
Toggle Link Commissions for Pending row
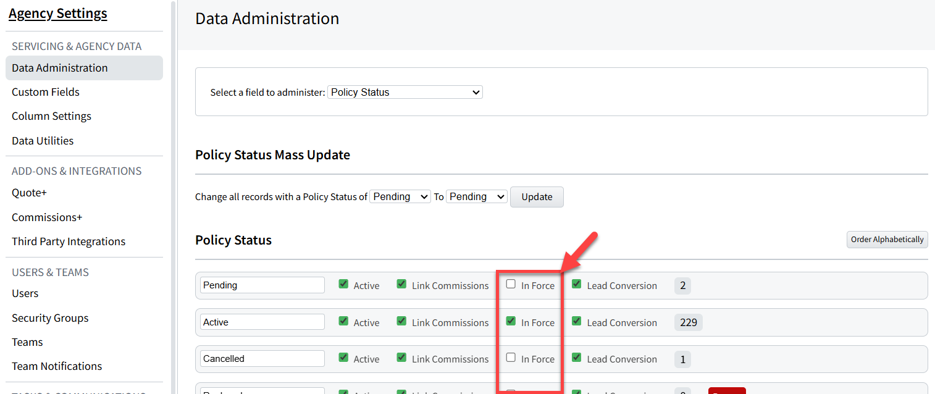(x=401, y=284)
